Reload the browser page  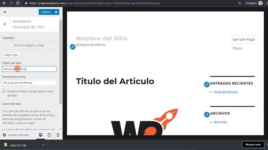pos(18,3)
